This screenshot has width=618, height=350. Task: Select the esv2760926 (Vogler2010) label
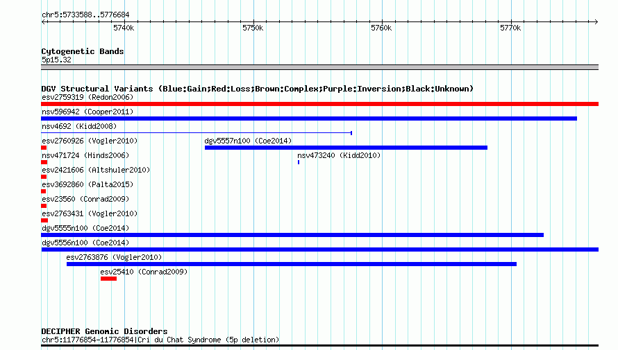point(90,141)
